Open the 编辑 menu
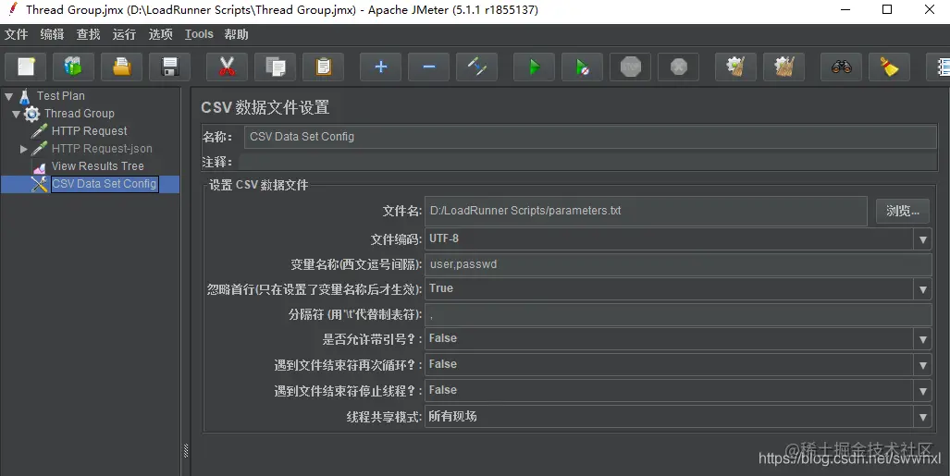Viewport: 950px width, 476px height. coord(52,34)
